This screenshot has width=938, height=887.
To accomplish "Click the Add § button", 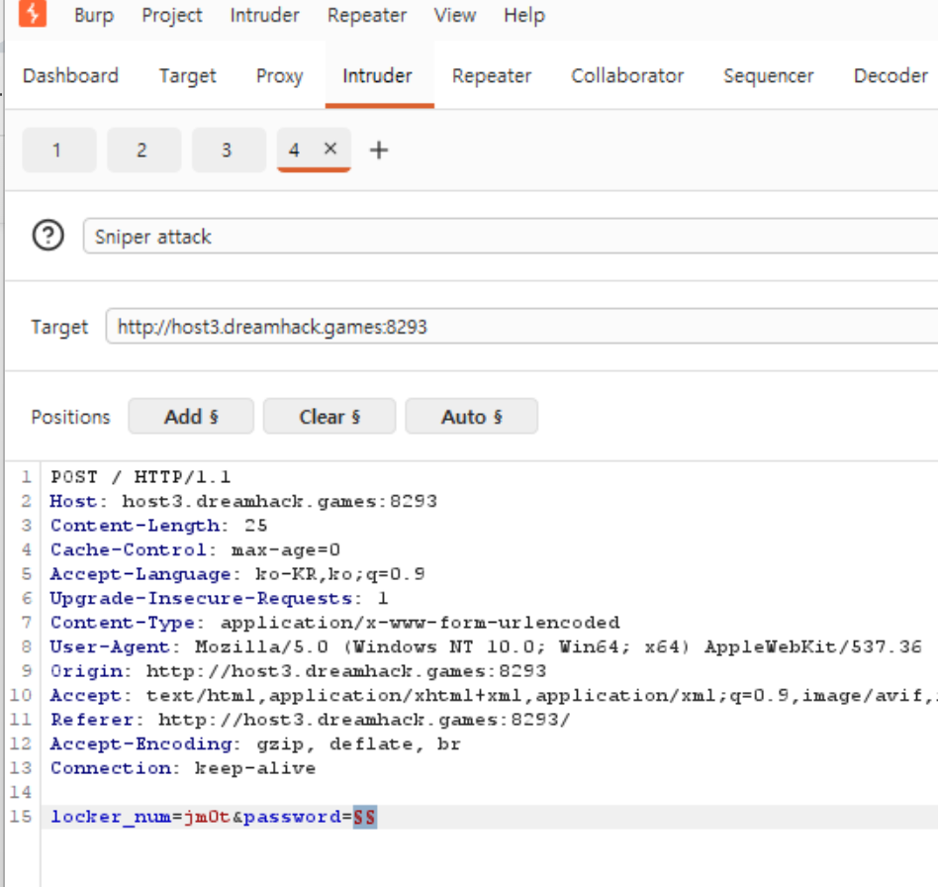I will [x=191, y=416].
